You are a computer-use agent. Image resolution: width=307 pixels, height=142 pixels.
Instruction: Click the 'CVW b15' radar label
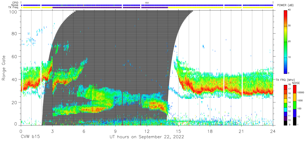coord(30,137)
